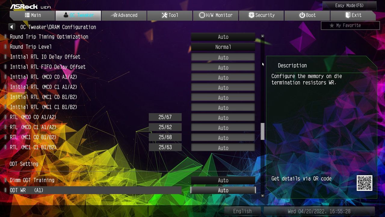
Task: Click Initial RTL (MC0 C1 A1/A2) Auto field
Action: [x=223, y=87]
